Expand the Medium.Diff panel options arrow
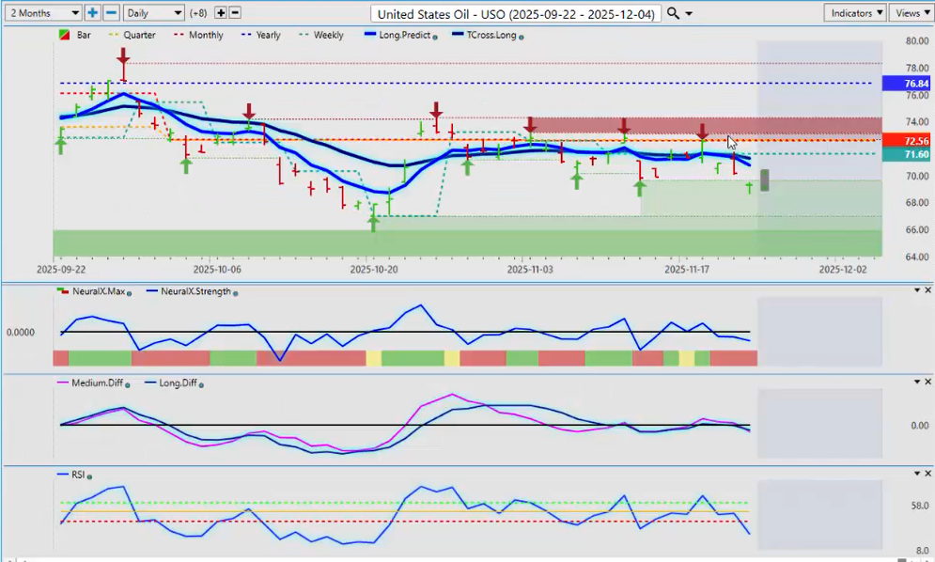The height and width of the screenshot is (562, 935). click(x=916, y=382)
